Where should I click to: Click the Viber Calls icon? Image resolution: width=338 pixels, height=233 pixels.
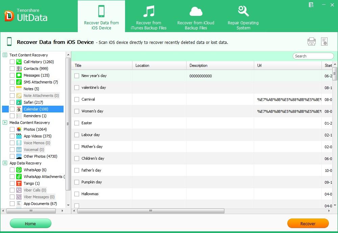[19, 190]
